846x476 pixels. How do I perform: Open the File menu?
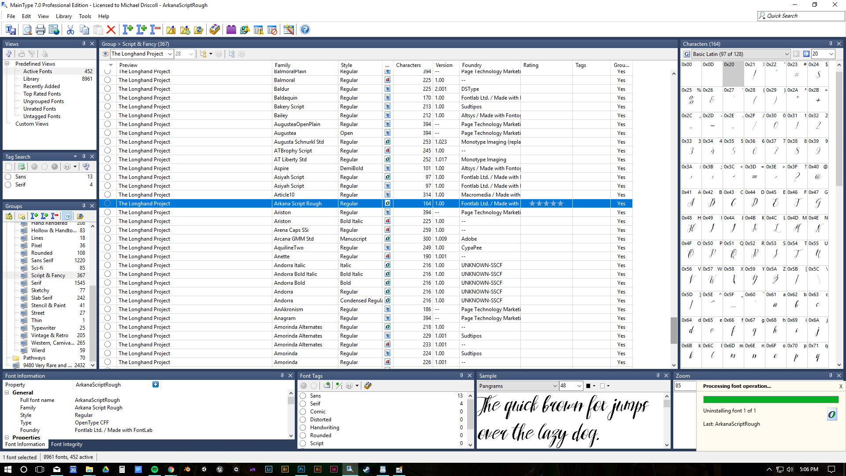[x=11, y=16]
